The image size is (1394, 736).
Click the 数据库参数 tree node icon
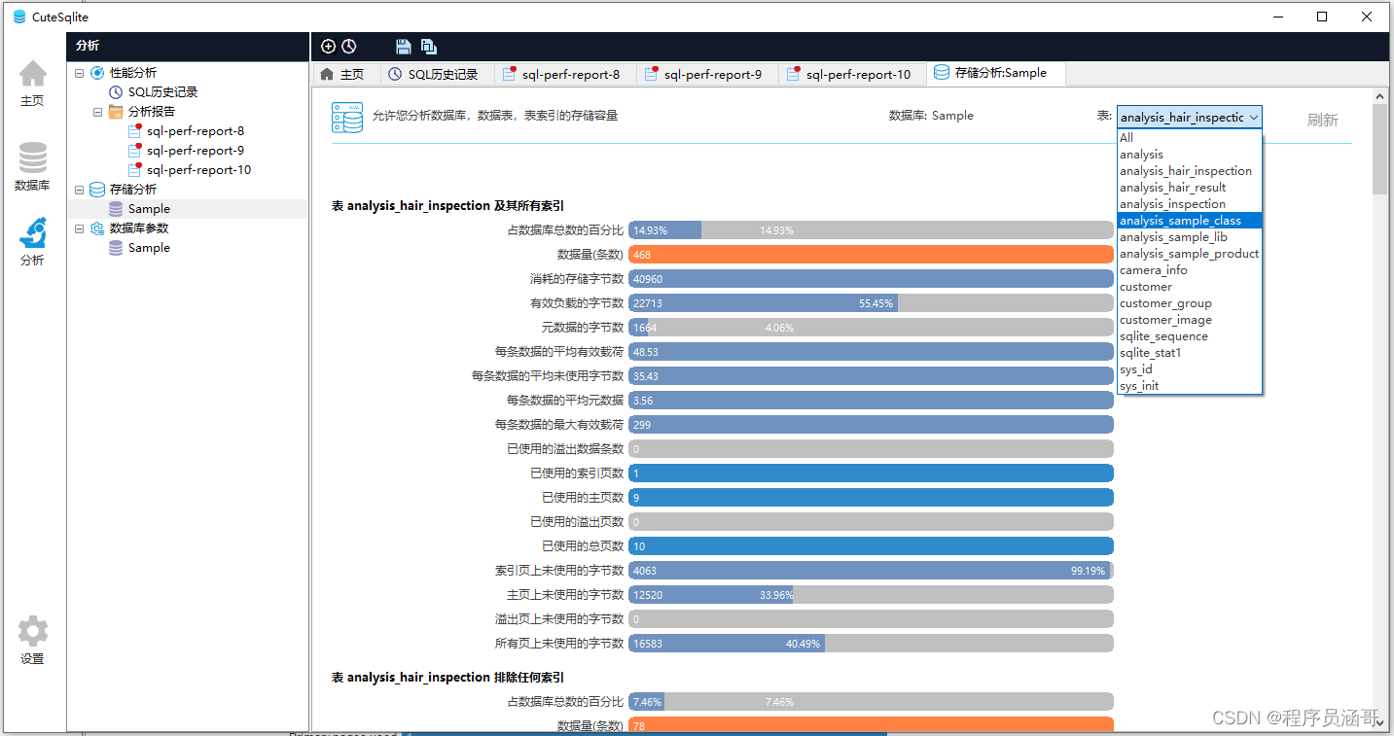pos(97,228)
